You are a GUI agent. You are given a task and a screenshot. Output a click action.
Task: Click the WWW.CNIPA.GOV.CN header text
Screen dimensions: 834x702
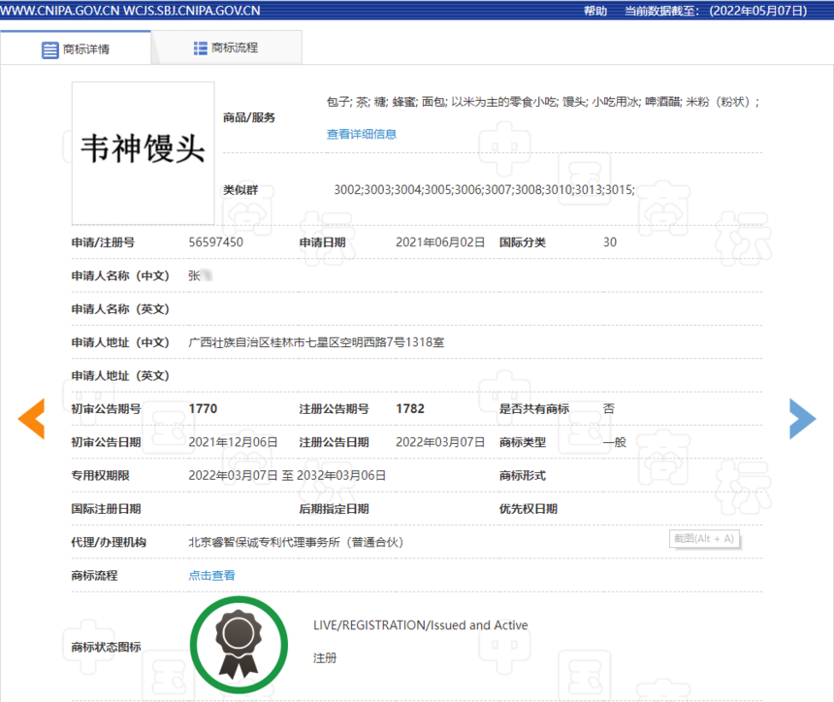tap(60, 11)
